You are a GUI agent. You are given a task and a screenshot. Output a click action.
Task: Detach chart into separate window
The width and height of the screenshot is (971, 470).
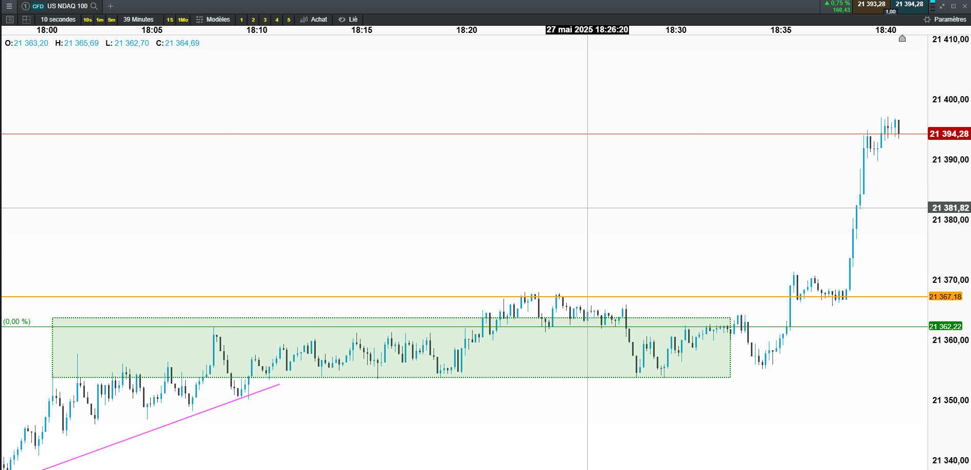(954, 6)
